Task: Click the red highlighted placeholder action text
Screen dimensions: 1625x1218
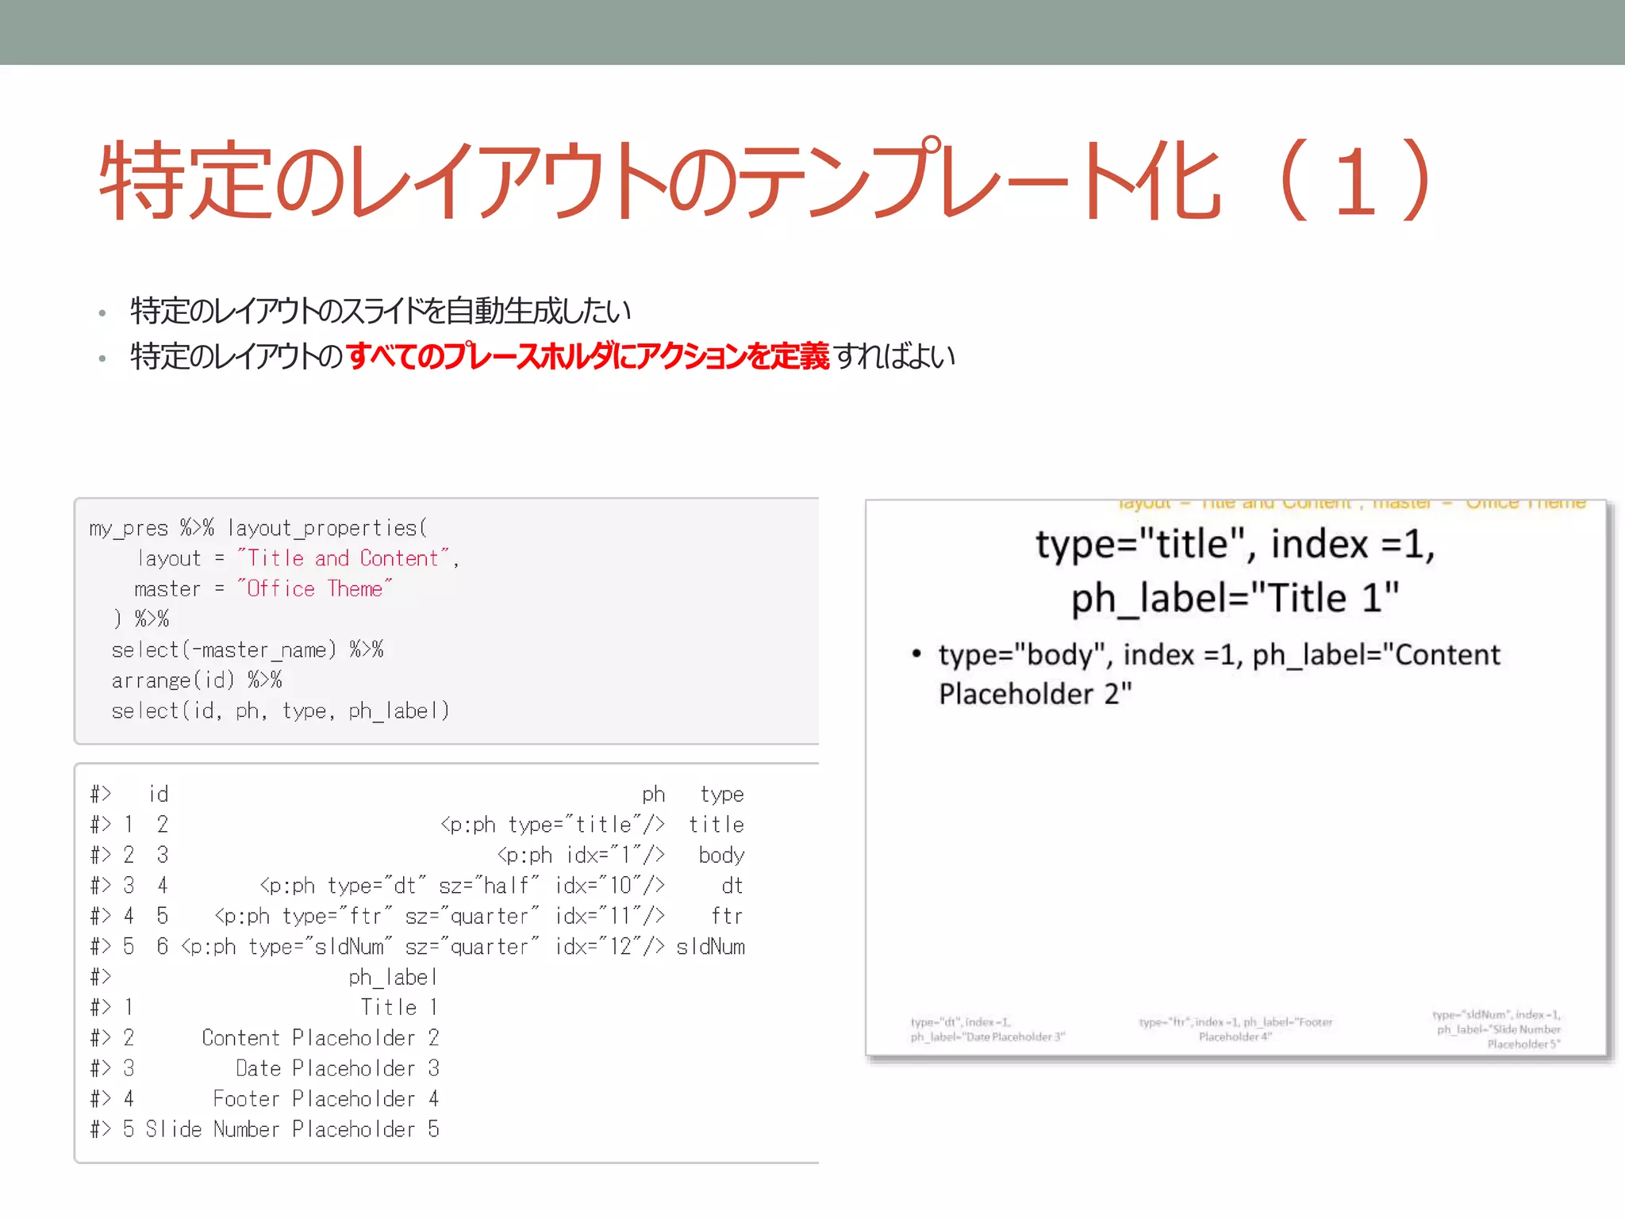Action: click(x=587, y=356)
